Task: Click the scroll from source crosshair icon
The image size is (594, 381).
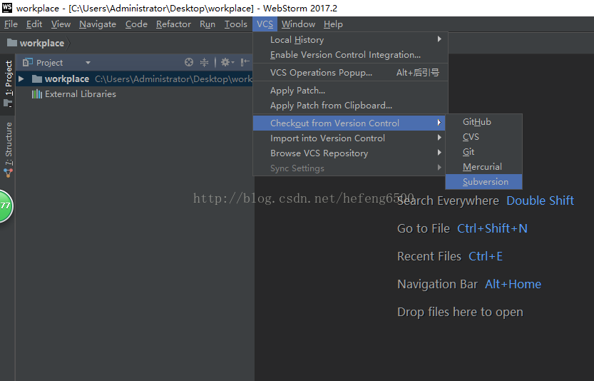Action: pos(189,62)
